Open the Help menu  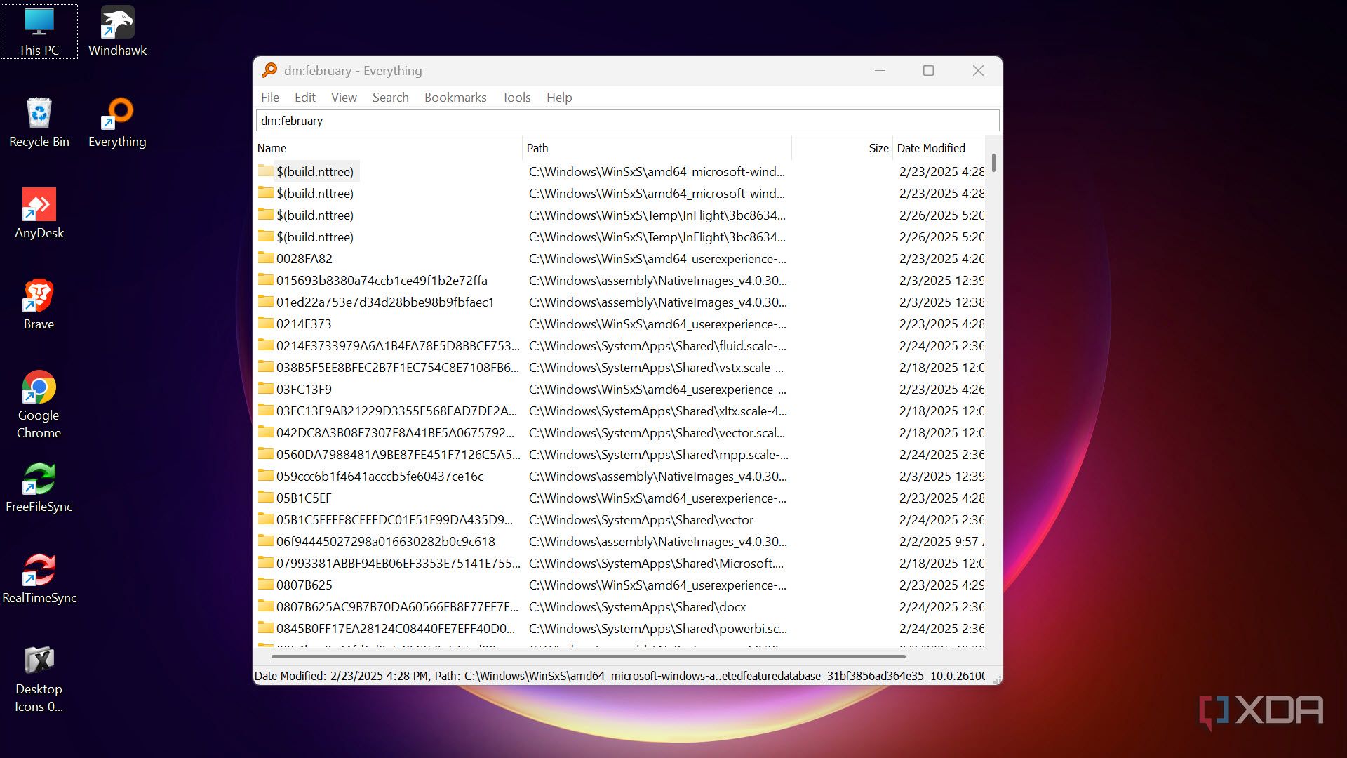click(559, 98)
